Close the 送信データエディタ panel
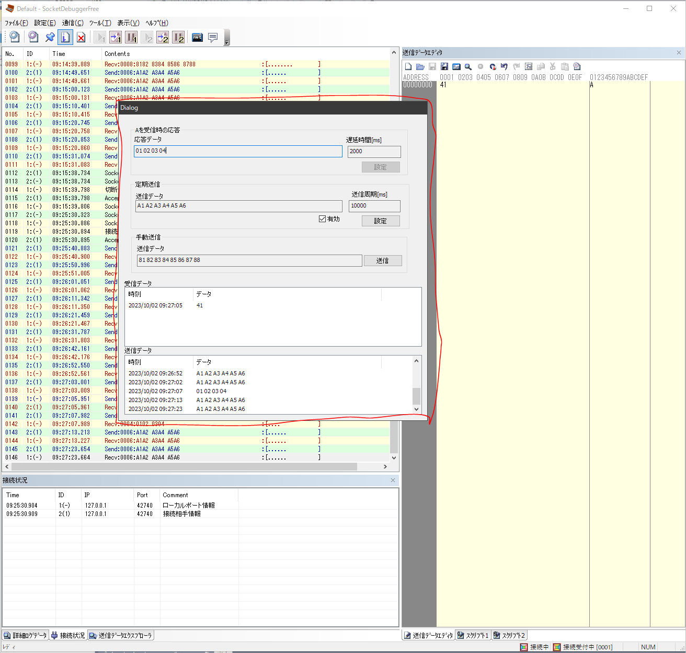This screenshot has width=686, height=653. (x=679, y=53)
